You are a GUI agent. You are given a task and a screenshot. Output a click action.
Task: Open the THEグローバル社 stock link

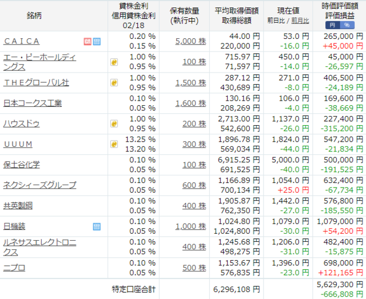point(36,83)
